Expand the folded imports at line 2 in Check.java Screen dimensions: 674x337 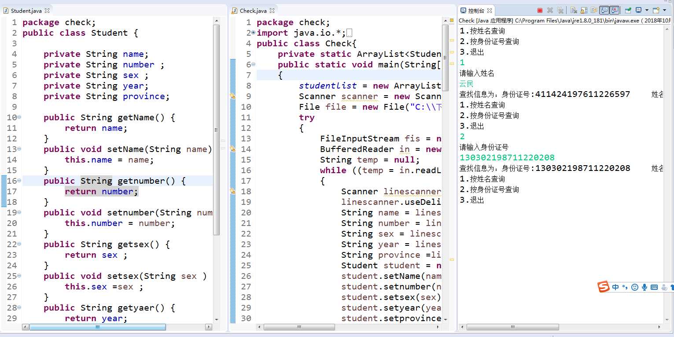pyautogui.click(x=254, y=33)
